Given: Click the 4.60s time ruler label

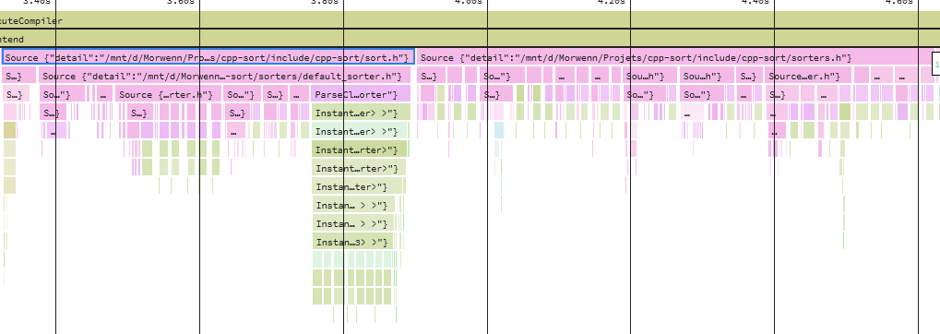Looking at the screenshot, I should click(899, 3).
